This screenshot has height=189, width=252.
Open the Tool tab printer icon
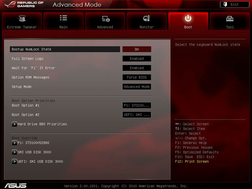pos(230,19)
